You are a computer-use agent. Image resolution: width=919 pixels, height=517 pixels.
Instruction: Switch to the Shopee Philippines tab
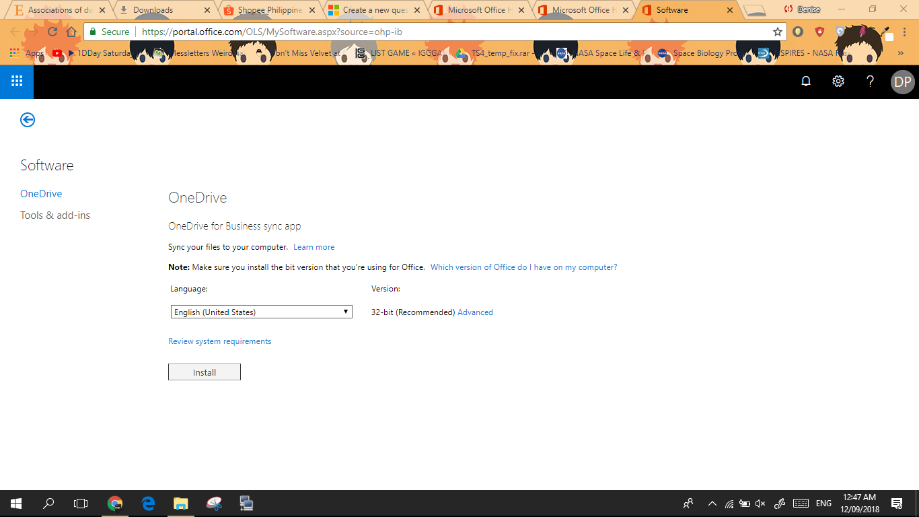[268, 10]
